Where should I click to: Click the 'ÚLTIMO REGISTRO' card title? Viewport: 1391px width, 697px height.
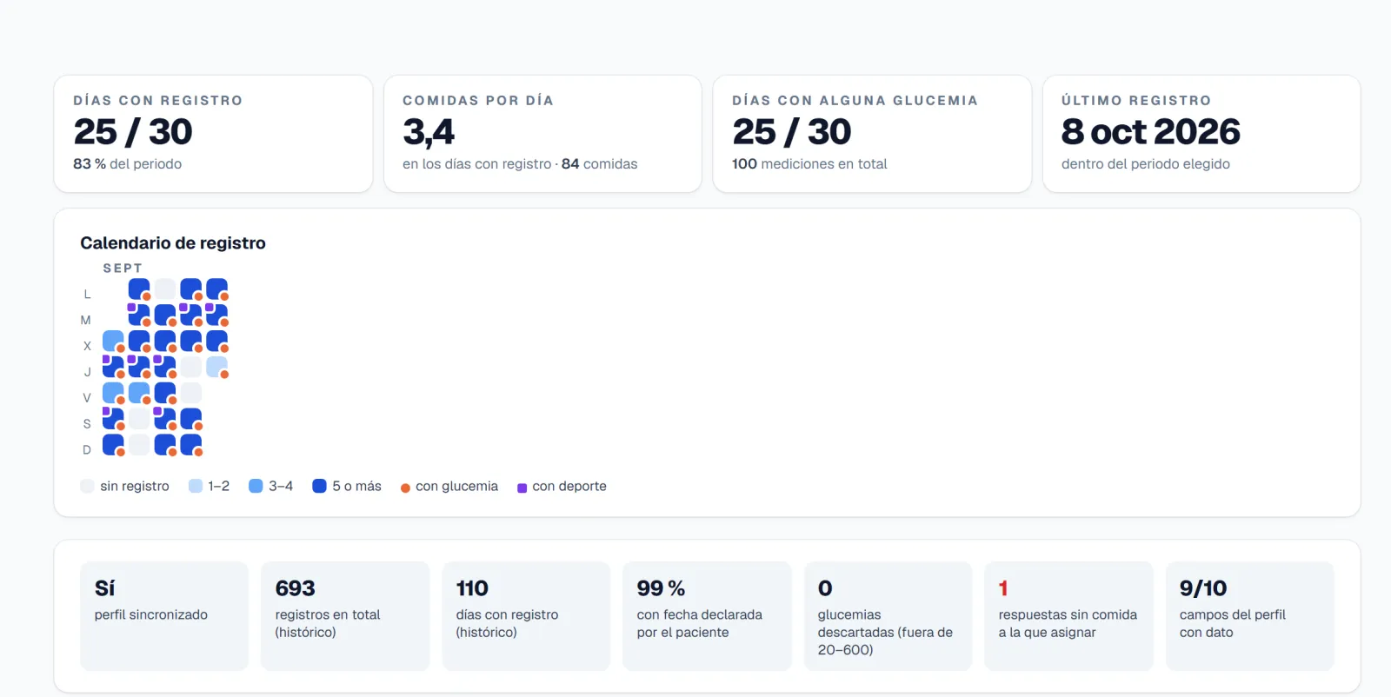pos(1136,101)
